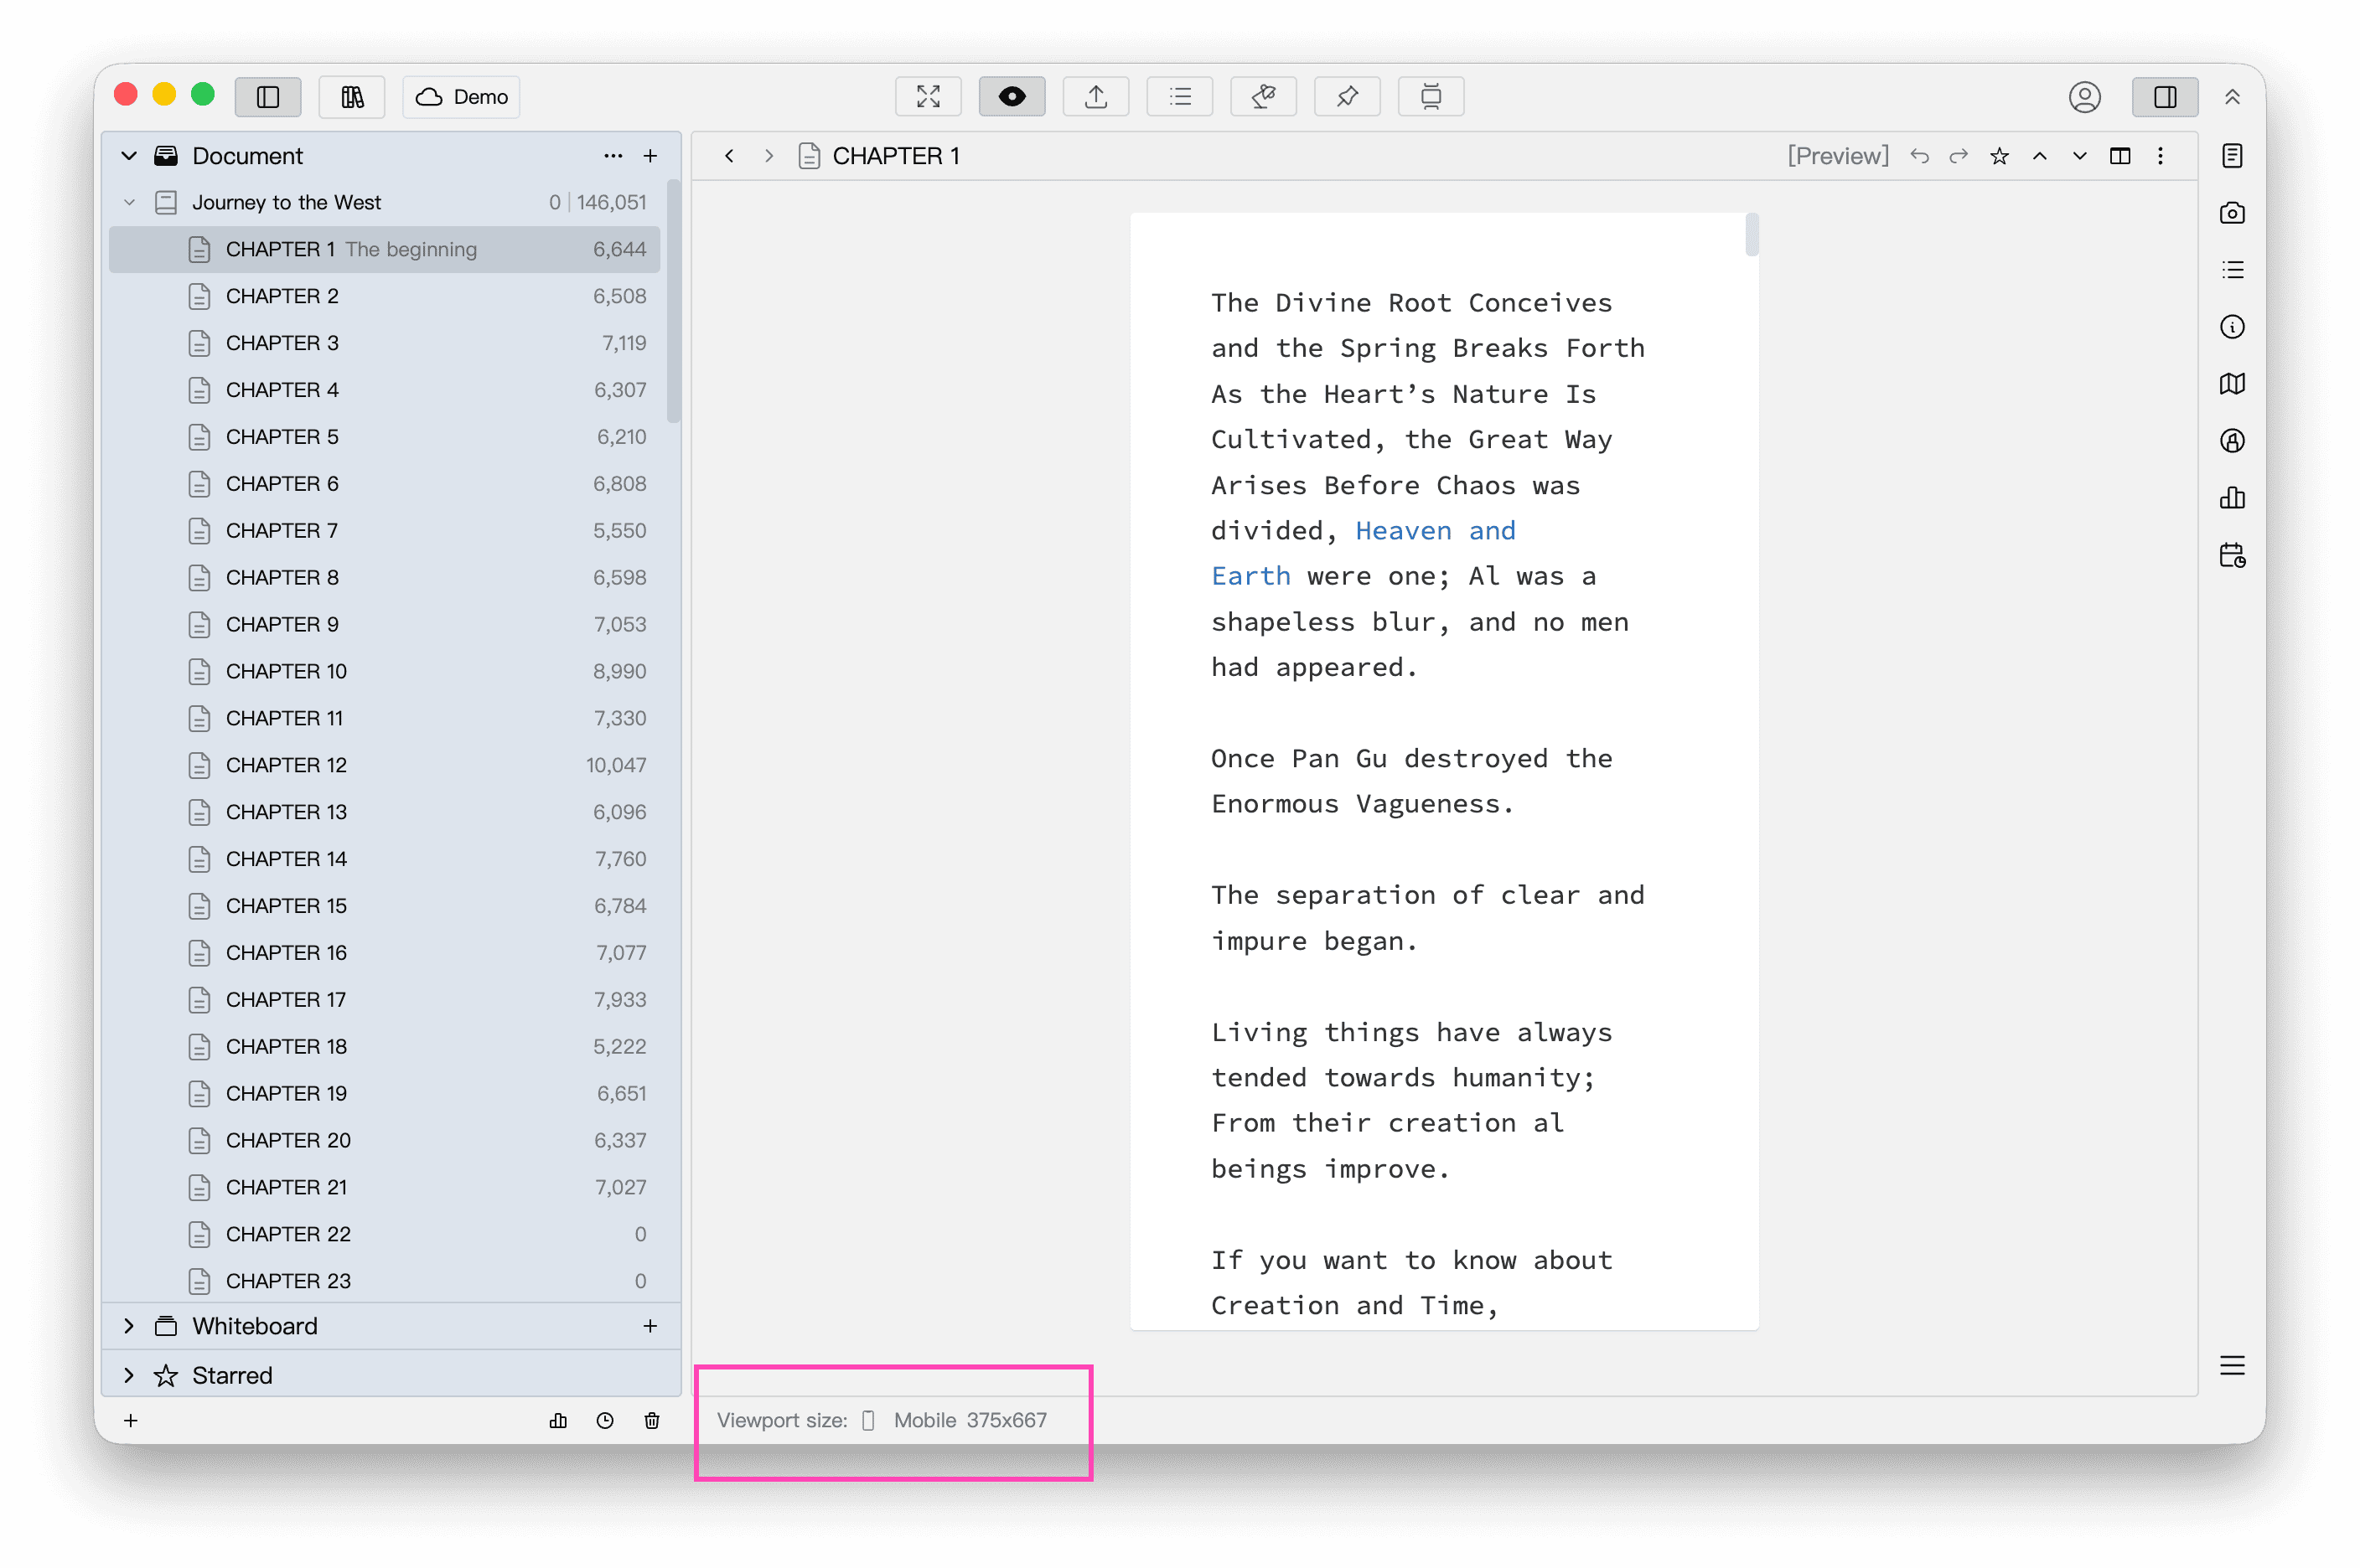Image resolution: width=2360 pixels, height=1568 pixels.
Task: Star the current chapter
Action: pos(1999,156)
